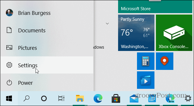
Task: Click Brian Burgess profile picture
Action: click(x=9, y=13)
